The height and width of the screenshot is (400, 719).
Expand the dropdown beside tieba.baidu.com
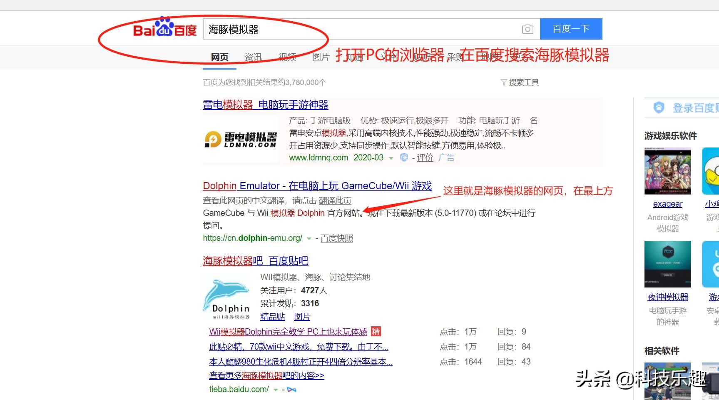pos(275,389)
